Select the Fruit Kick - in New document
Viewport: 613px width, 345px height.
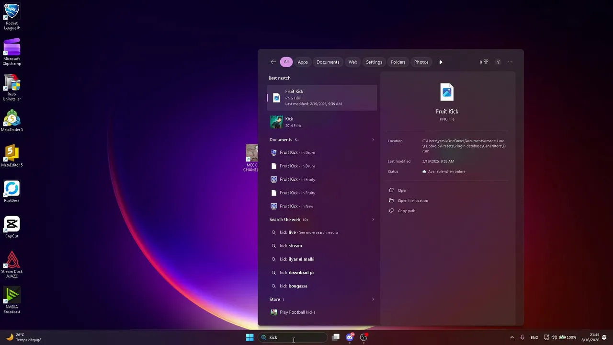click(x=322, y=206)
